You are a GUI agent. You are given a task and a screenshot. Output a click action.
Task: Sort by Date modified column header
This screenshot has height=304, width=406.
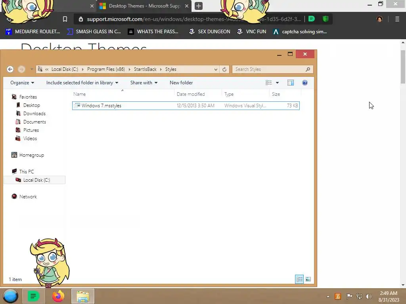tap(198, 94)
